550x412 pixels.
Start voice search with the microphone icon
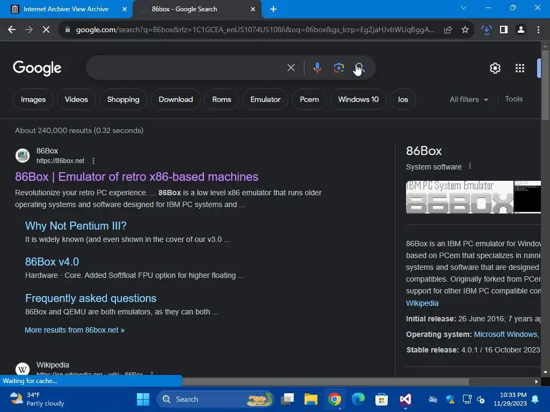317,68
